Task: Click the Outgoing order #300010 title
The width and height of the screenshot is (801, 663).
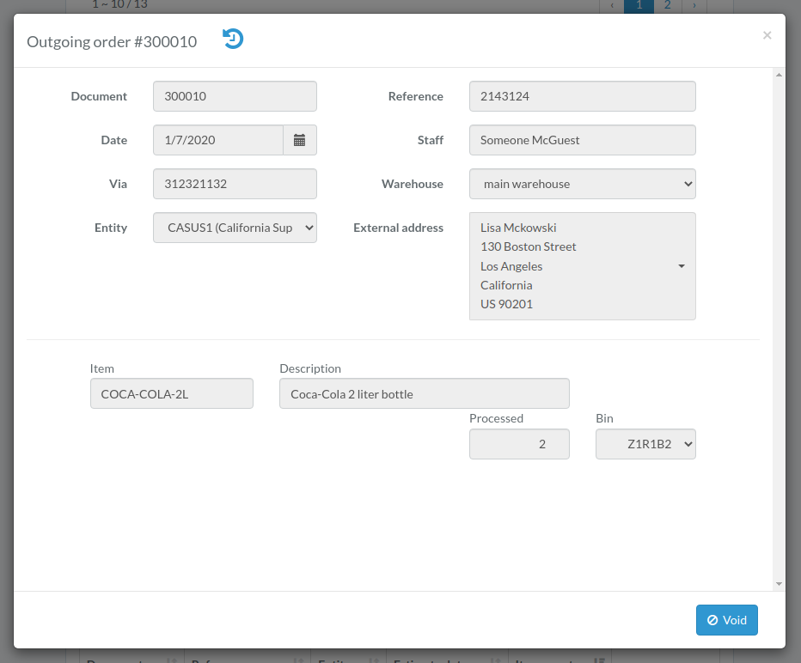Action: 112,41
